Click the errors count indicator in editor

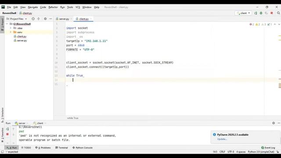(x=252, y=25)
